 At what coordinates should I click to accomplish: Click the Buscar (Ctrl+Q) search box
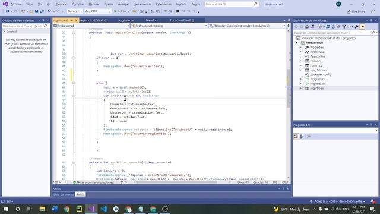tap(232, 4)
